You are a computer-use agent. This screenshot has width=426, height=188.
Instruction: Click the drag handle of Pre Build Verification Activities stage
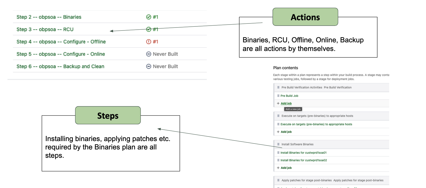pyautogui.click(x=278, y=87)
